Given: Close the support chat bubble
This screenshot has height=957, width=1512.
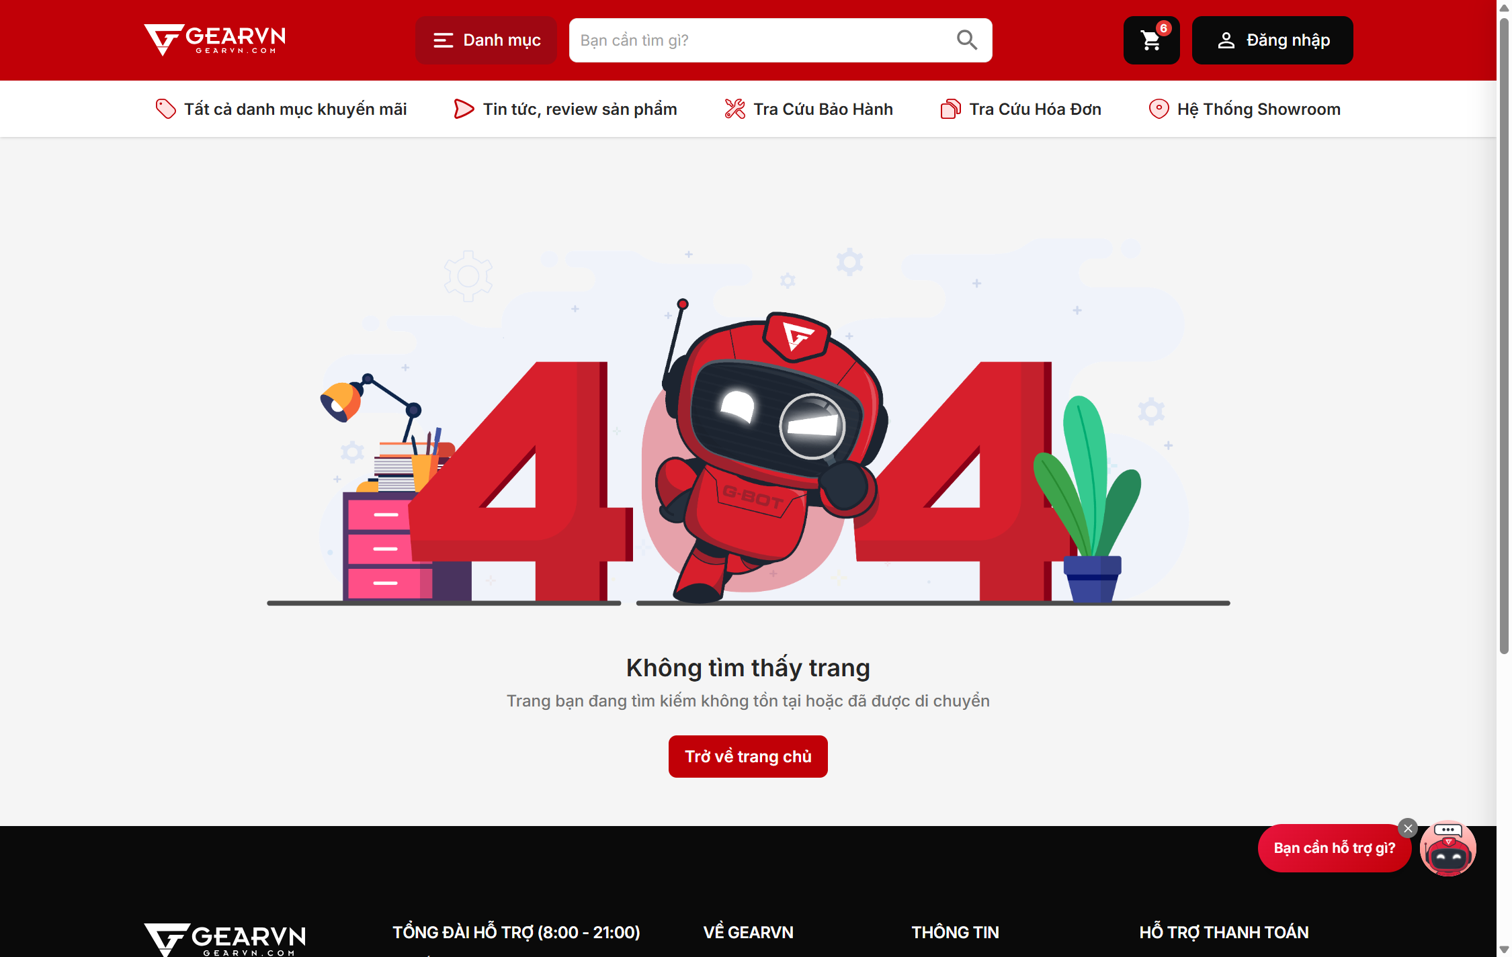Looking at the screenshot, I should (1408, 829).
